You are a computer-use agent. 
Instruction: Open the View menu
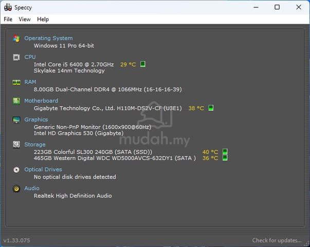pos(25,19)
